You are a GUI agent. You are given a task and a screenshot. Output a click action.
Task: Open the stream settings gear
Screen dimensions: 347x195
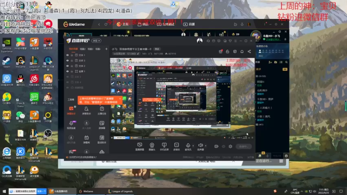[x=230, y=146]
